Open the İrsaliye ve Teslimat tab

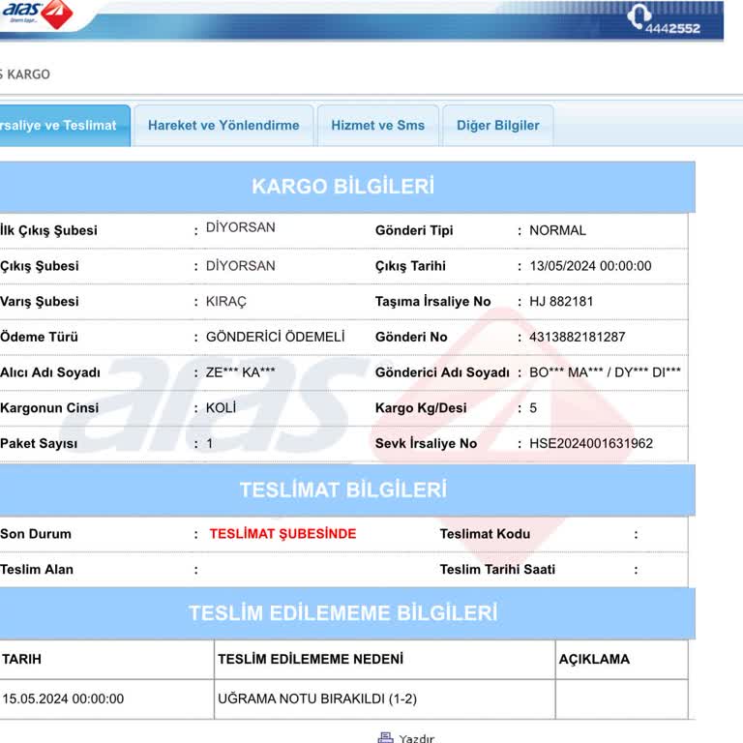click(x=65, y=126)
